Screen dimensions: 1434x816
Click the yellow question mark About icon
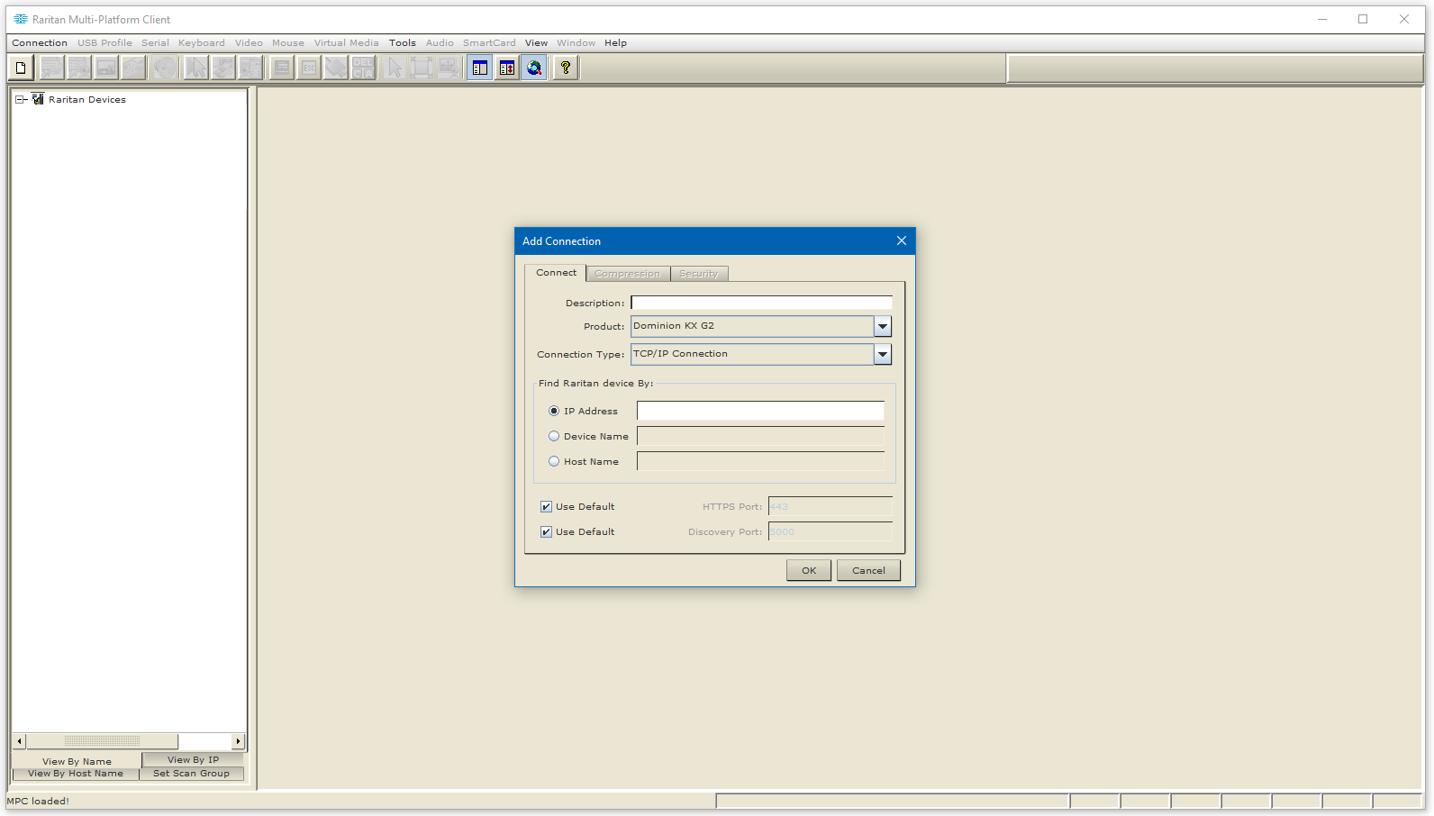566,68
